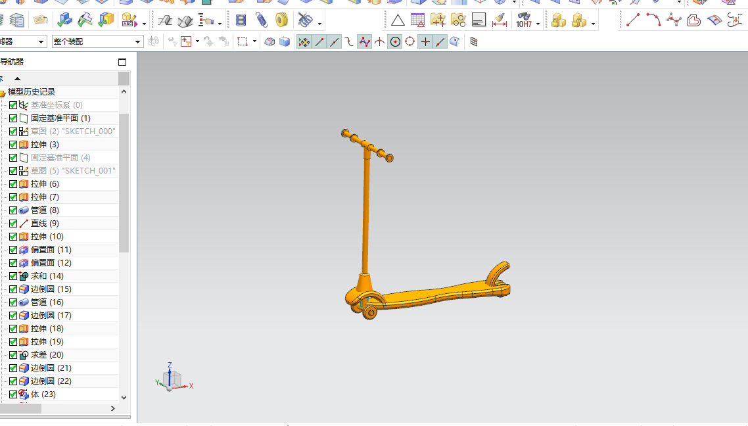Click the navigator column sort arrow
748x426 pixels.
pyautogui.click(x=17, y=78)
